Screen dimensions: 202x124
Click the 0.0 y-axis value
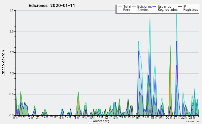tap(11, 115)
